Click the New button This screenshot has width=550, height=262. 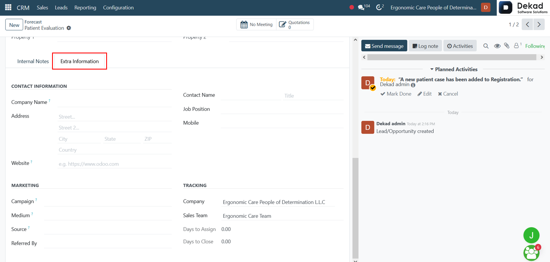click(x=14, y=25)
